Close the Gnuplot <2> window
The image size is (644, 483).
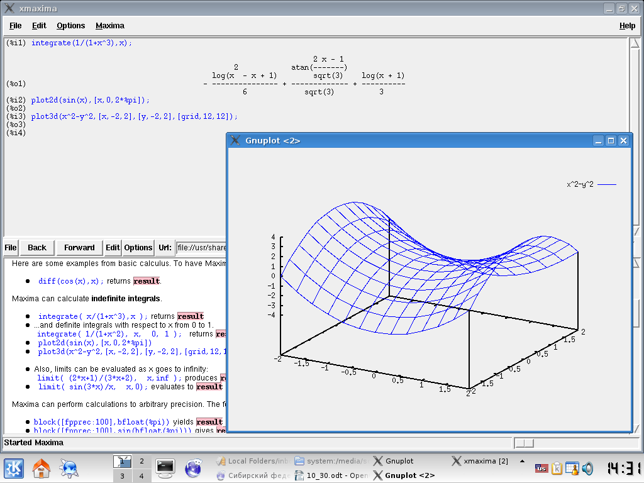click(623, 141)
